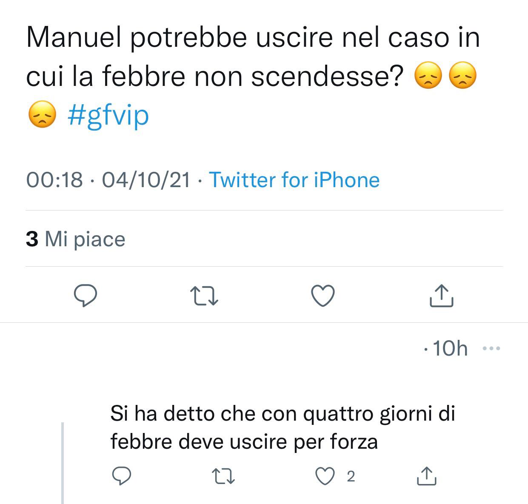The width and height of the screenshot is (528, 504).
Task: View who liked via "3 Mi piace"
Action: click(x=76, y=239)
